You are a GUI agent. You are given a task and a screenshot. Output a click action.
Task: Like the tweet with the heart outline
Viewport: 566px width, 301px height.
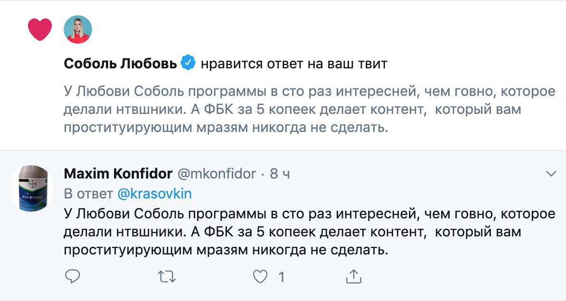260,276
